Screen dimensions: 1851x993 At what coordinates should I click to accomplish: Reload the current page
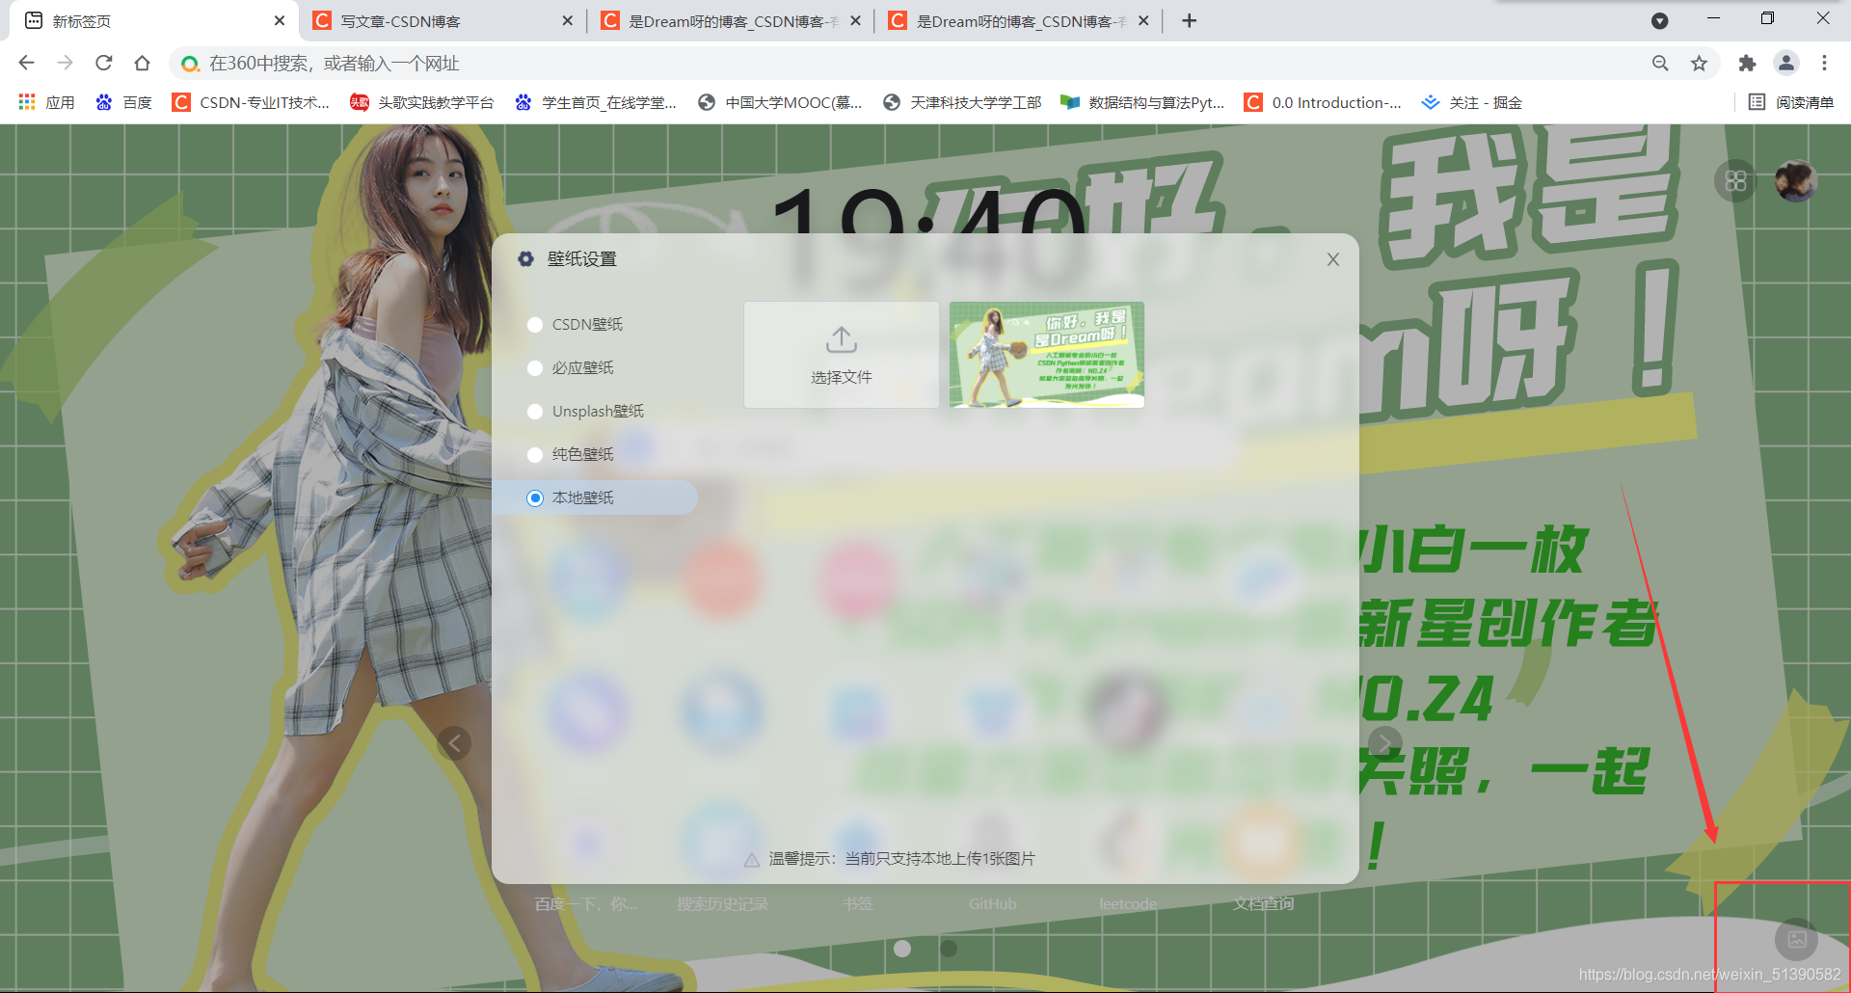[x=103, y=64]
